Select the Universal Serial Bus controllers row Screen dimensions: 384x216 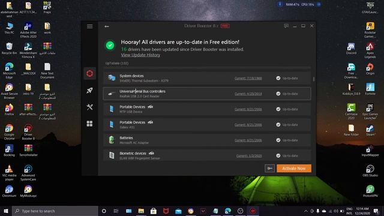click(x=207, y=94)
